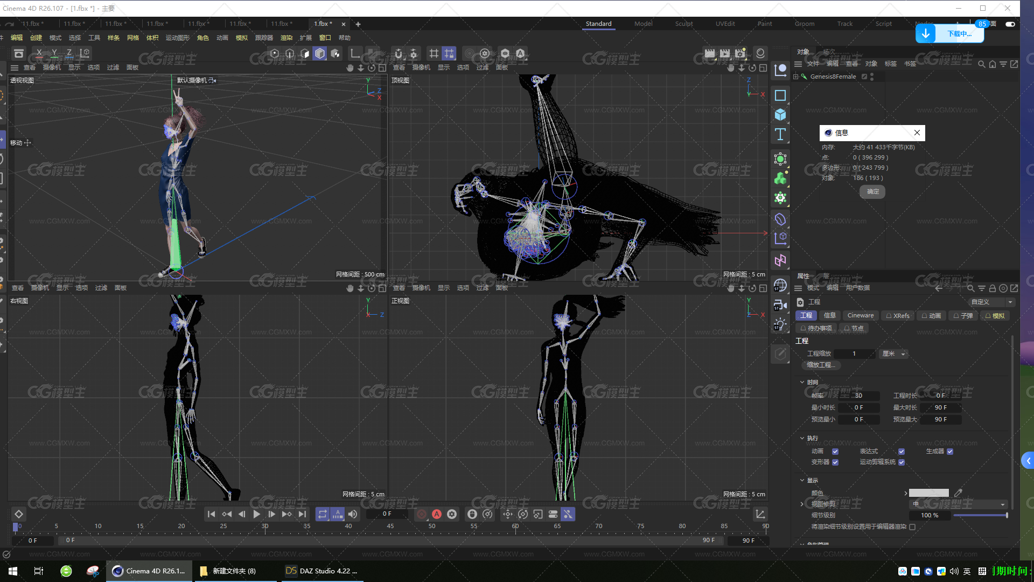1034x582 pixels.
Task: Jump to end of timeline
Action: [302, 514]
